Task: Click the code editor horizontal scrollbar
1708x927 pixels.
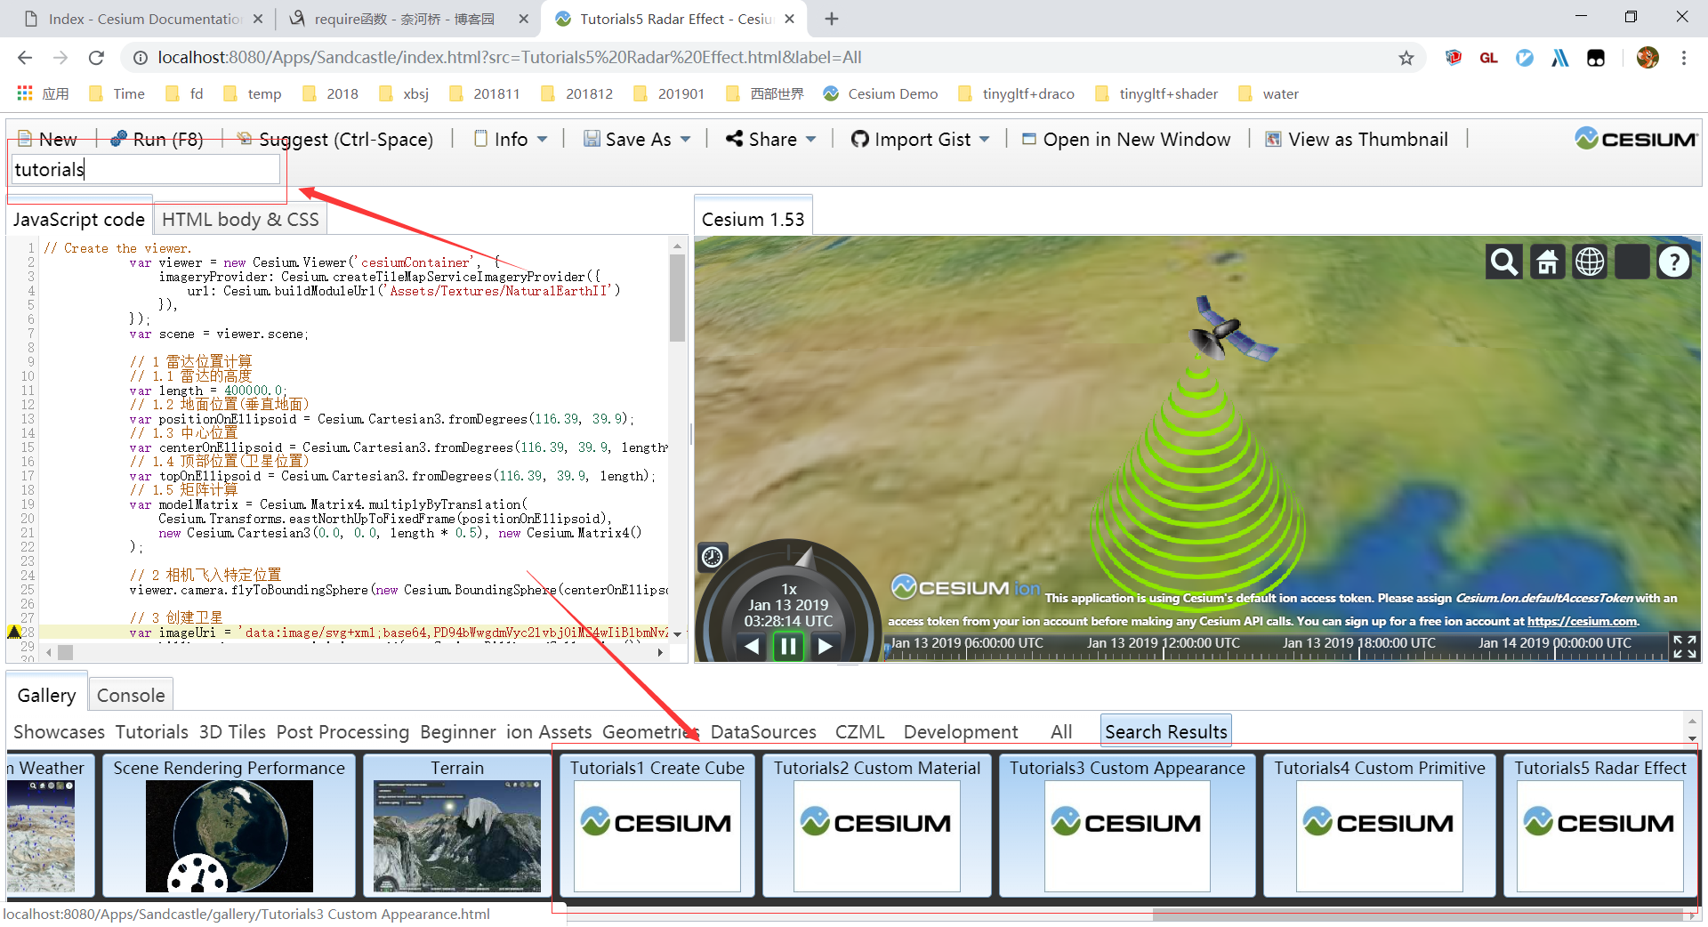Action: coord(65,652)
